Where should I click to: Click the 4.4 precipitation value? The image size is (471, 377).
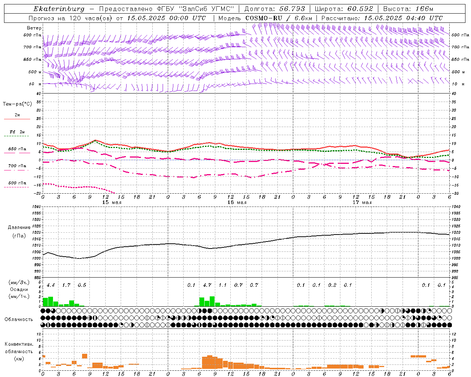(x=50, y=285)
